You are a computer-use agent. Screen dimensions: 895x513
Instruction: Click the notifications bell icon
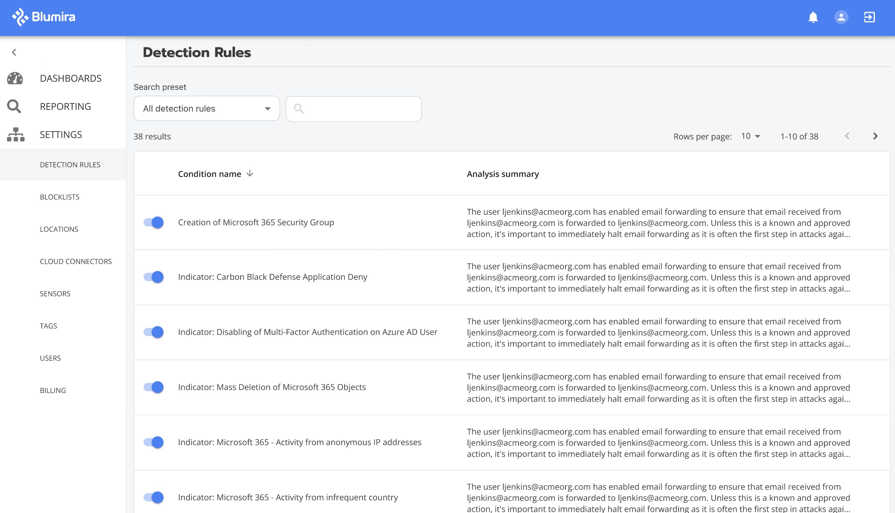click(813, 17)
